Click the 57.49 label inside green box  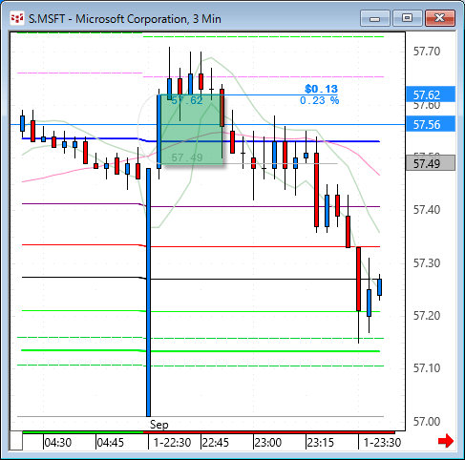coord(187,157)
